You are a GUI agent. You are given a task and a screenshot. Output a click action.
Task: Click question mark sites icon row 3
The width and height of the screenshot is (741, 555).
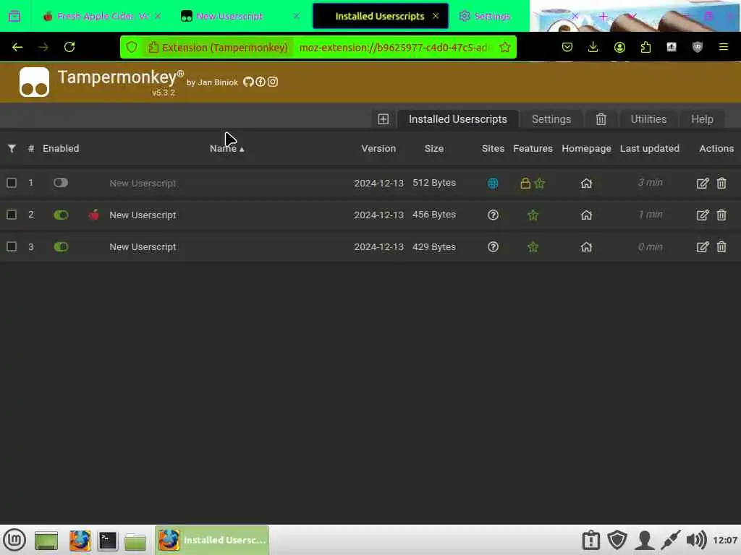tap(493, 247)
